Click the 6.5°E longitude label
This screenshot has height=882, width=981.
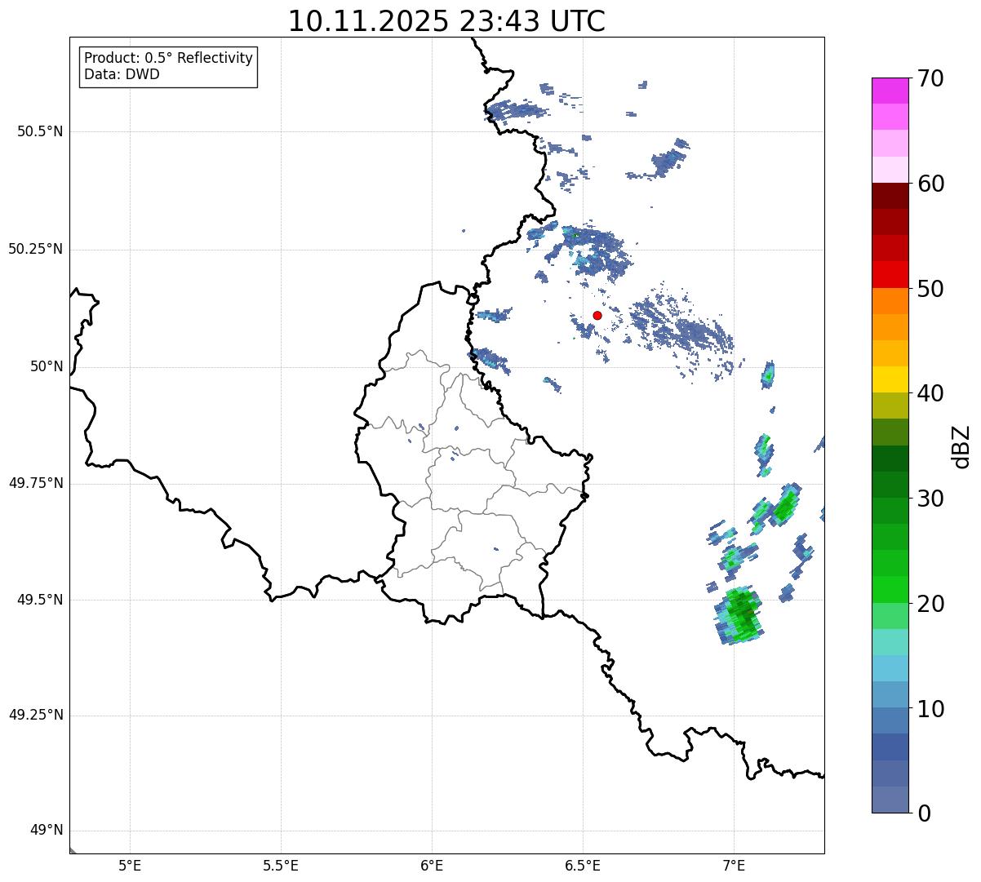pos(583,865)
